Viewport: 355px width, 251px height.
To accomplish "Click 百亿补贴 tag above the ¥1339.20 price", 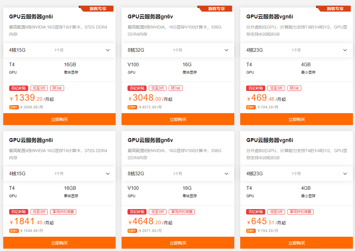I will click(x=19, y=88).
